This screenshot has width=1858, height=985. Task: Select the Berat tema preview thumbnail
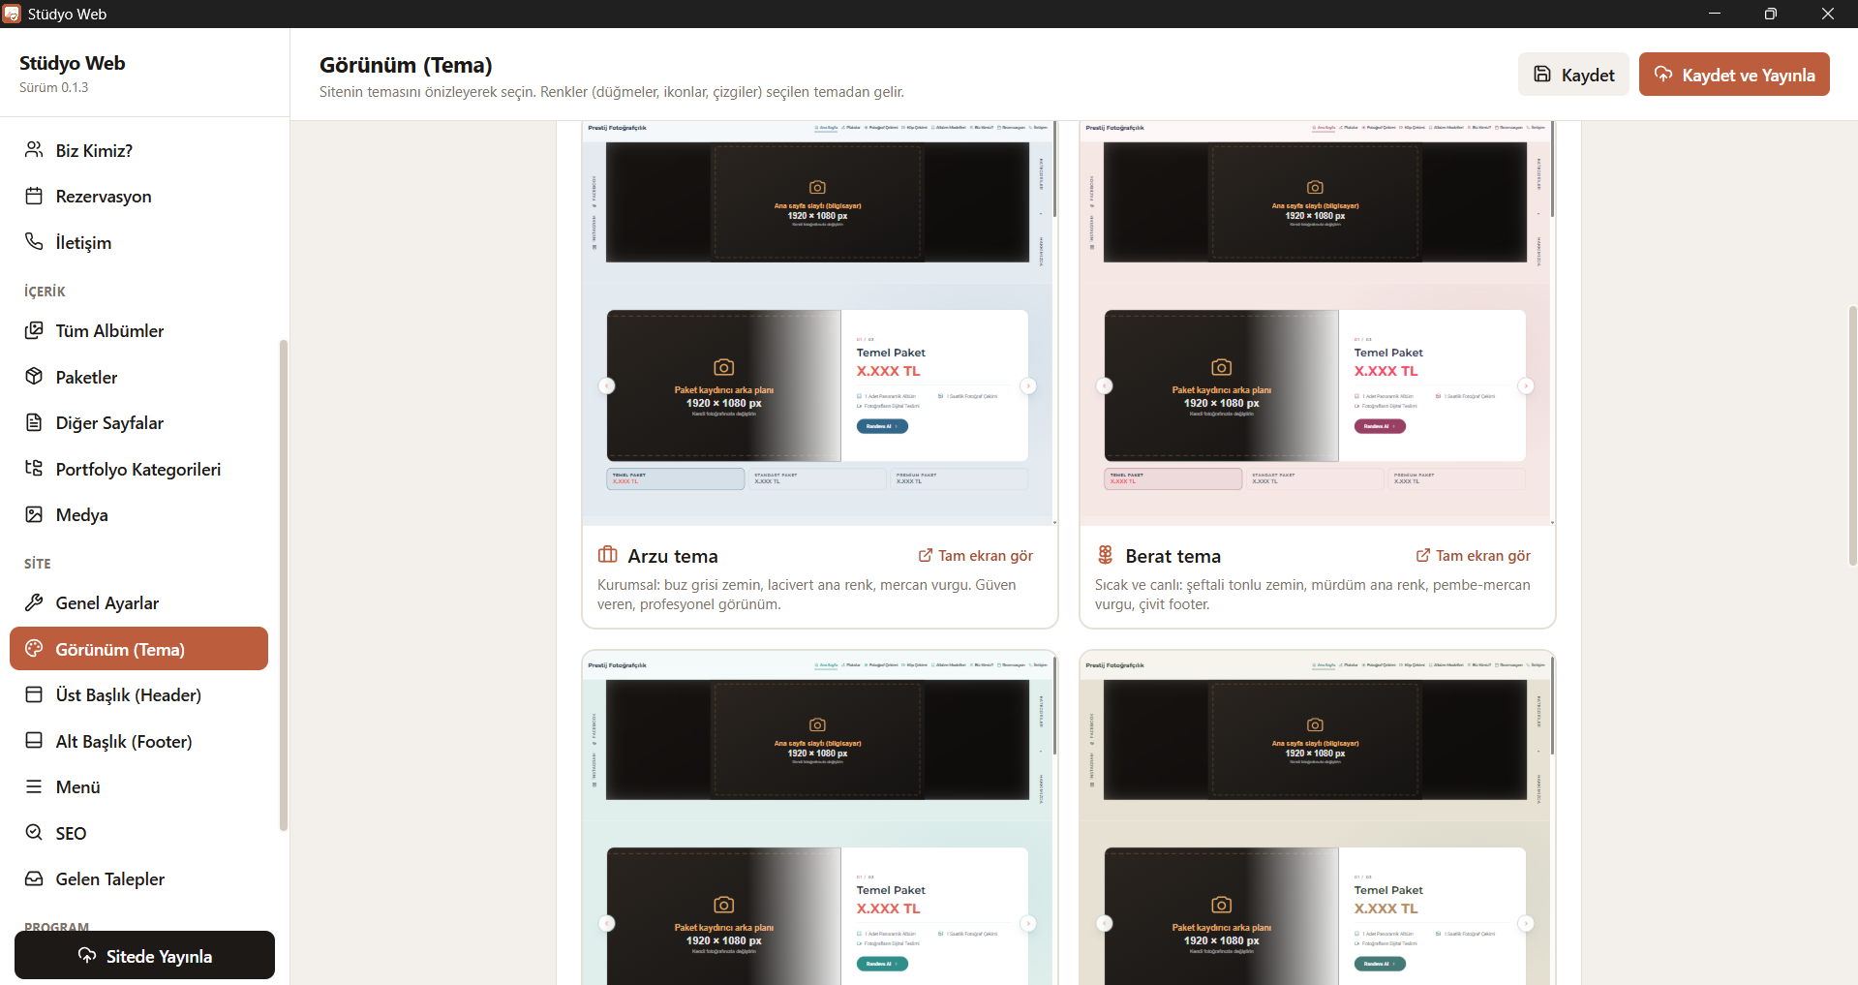(1316, 323)
